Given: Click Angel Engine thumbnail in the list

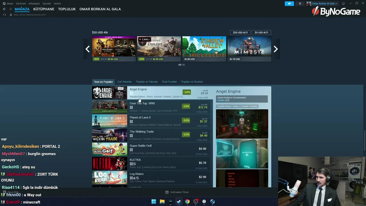Looking at the screenshot, I should pyautogui.click(x=110, y=93).
